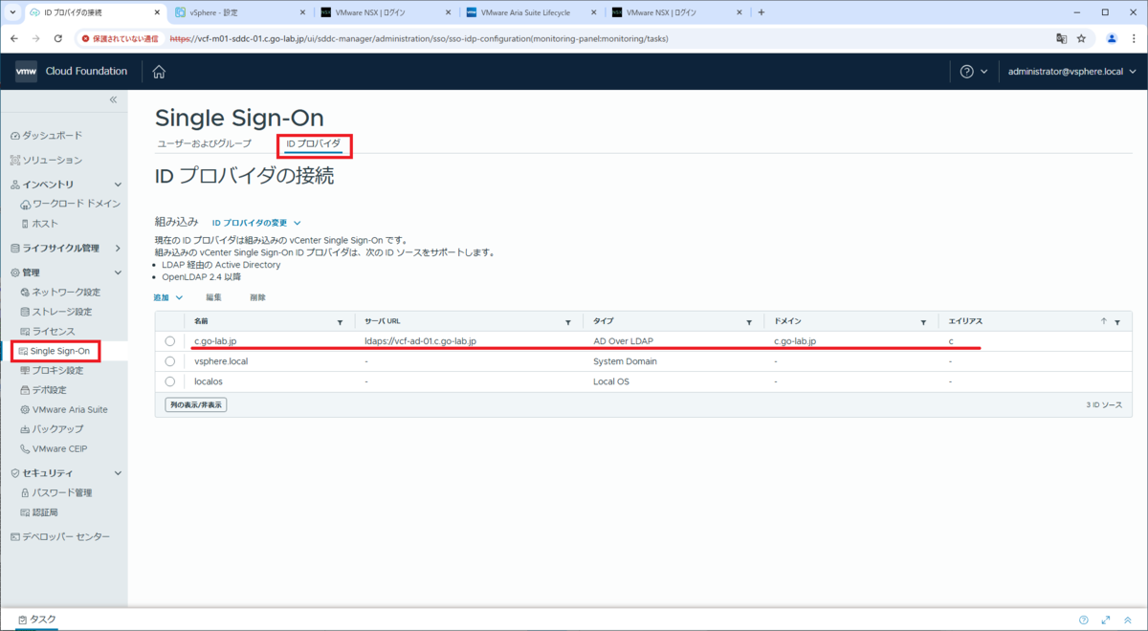Switch to VMware Aria Suite Lifecycle browser tab
The width and height of the screenshot is (1148, 631).
[527, 12]
